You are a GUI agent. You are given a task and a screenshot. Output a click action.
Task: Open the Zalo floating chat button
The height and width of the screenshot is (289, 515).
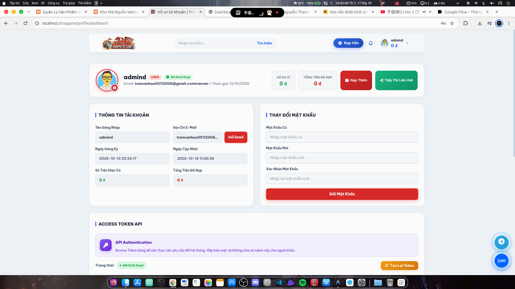coord(501,261)
